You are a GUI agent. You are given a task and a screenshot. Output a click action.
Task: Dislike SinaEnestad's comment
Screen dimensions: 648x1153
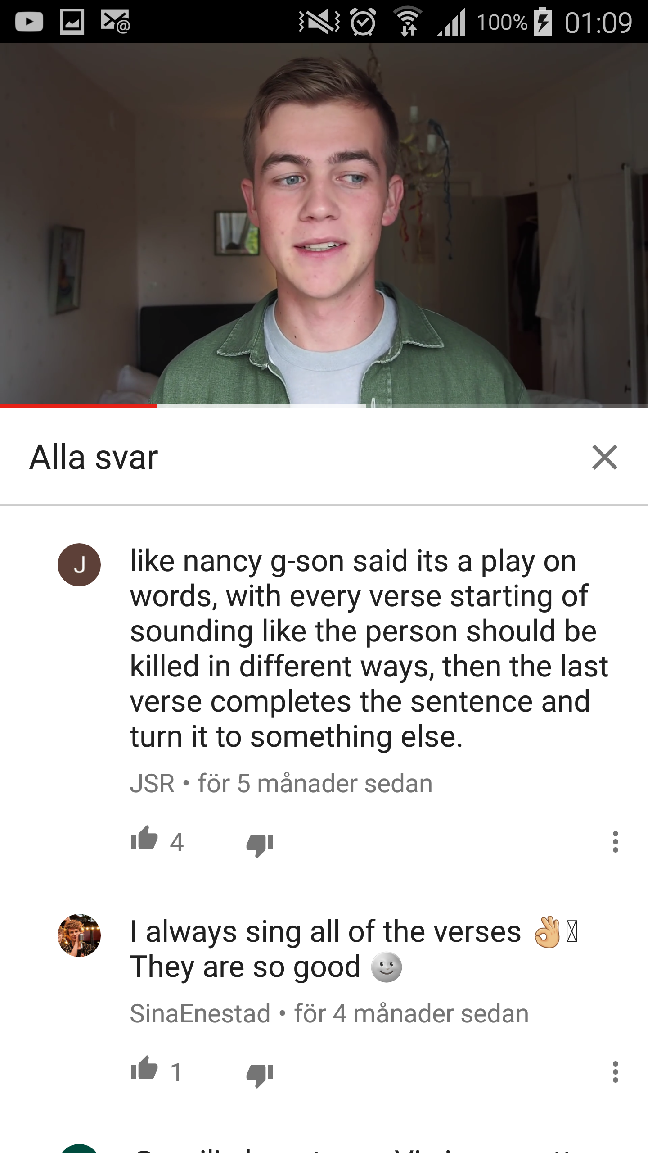pos(260,1075)
